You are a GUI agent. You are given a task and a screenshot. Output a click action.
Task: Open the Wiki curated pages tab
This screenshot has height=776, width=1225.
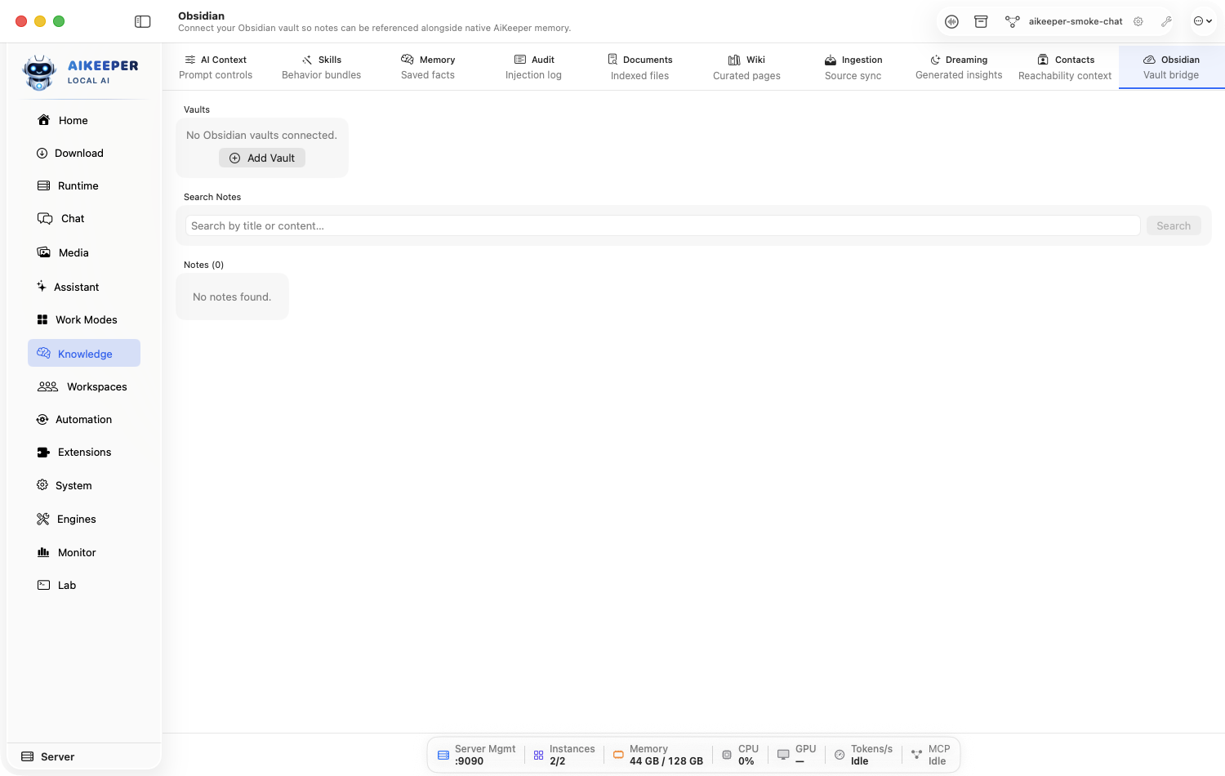click(746, 67)
